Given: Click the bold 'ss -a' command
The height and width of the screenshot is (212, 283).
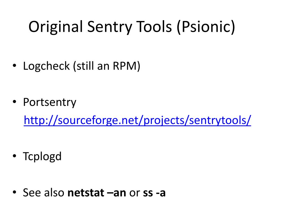Looking at the screenshot, I should click(154, 192).
